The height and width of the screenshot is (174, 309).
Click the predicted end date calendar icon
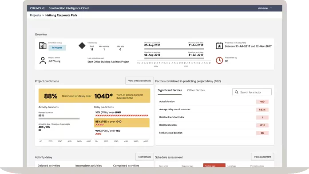[x=219, y=46]
